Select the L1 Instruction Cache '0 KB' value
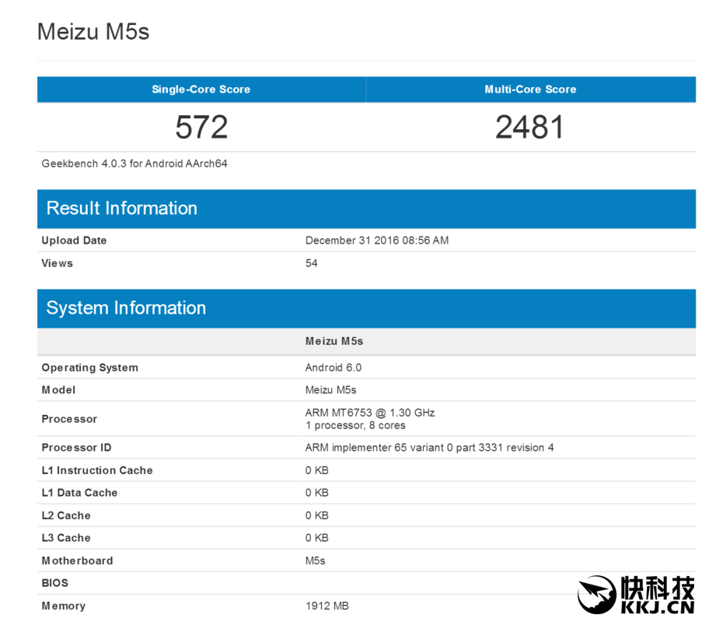The image size is (702, 622). coord(317,470)
